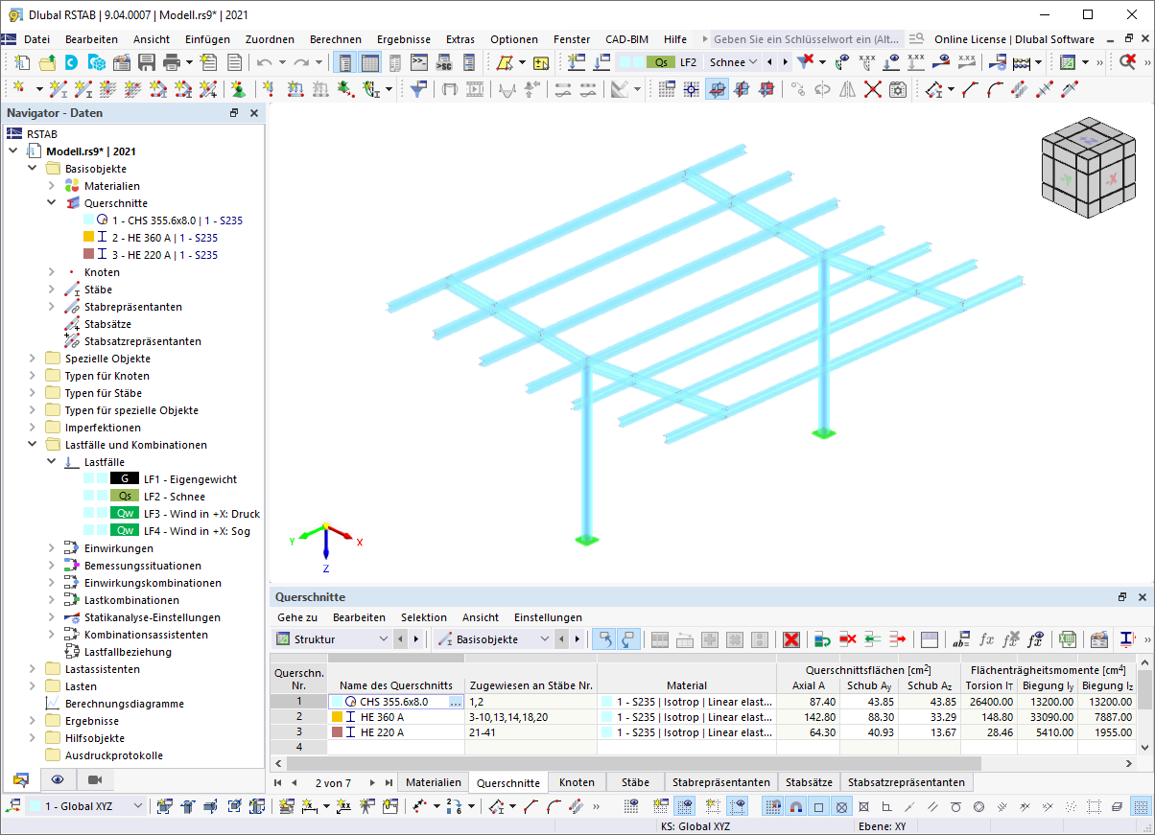This screenshot has width=1155, height=835.
Task: Click the arc drawing tool icon
Action: tap(995, 89)
